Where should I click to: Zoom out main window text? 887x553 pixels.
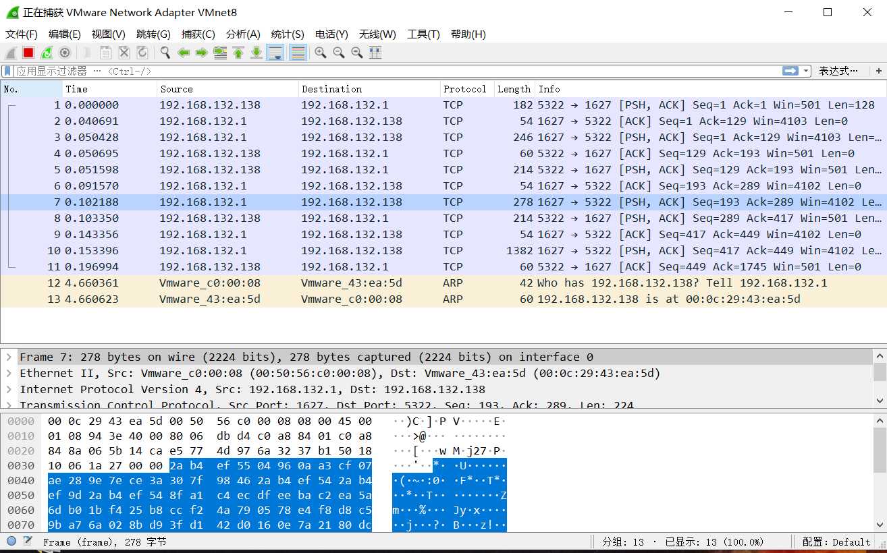click(x=339, y=53)
